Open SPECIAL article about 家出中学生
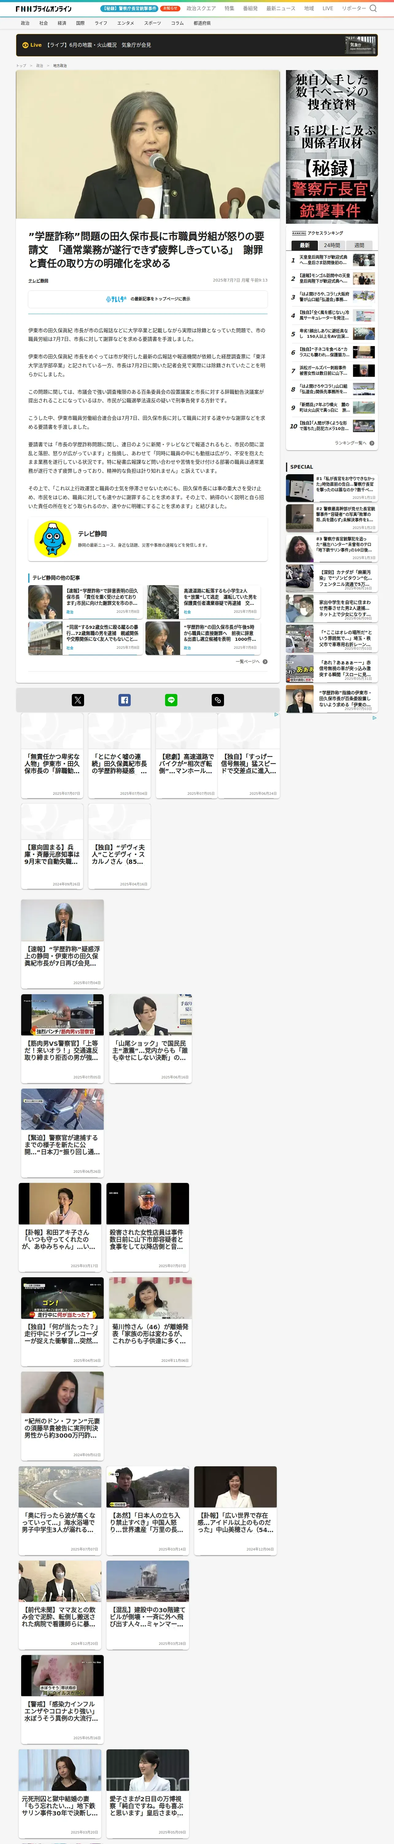Viewport: 394px width, 1844px height. coord(332,609)
